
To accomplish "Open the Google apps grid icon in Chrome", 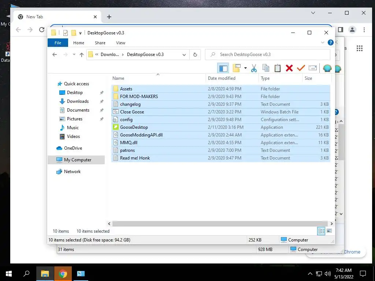I will coord(360,48).
